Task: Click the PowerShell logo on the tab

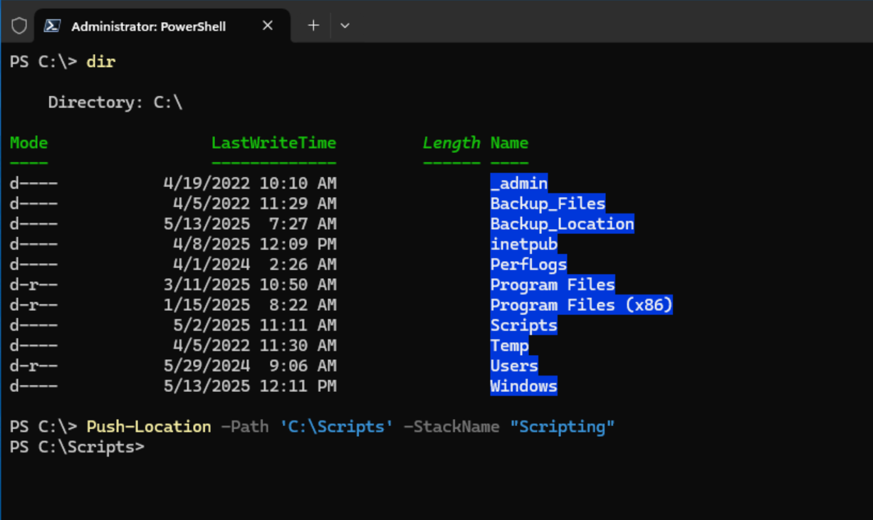Action: [x=51, y=25]
